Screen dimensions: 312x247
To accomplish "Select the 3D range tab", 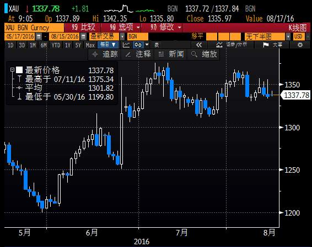I will pyautogui.click(x=21, y=45).
